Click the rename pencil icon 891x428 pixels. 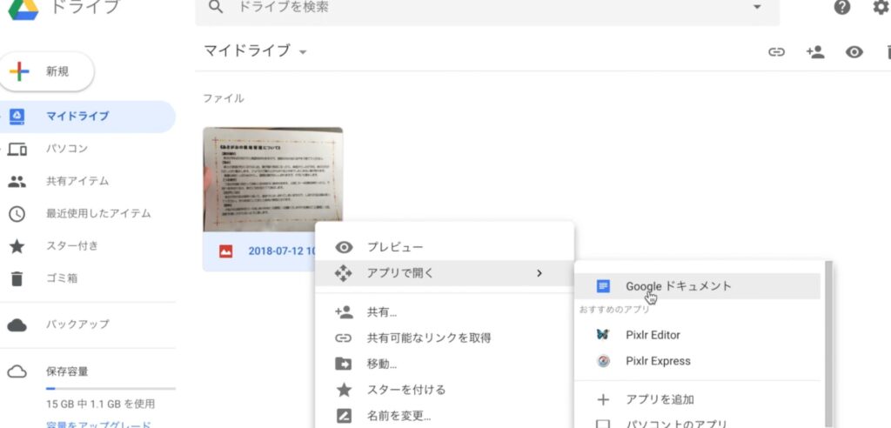coord(344,416)
